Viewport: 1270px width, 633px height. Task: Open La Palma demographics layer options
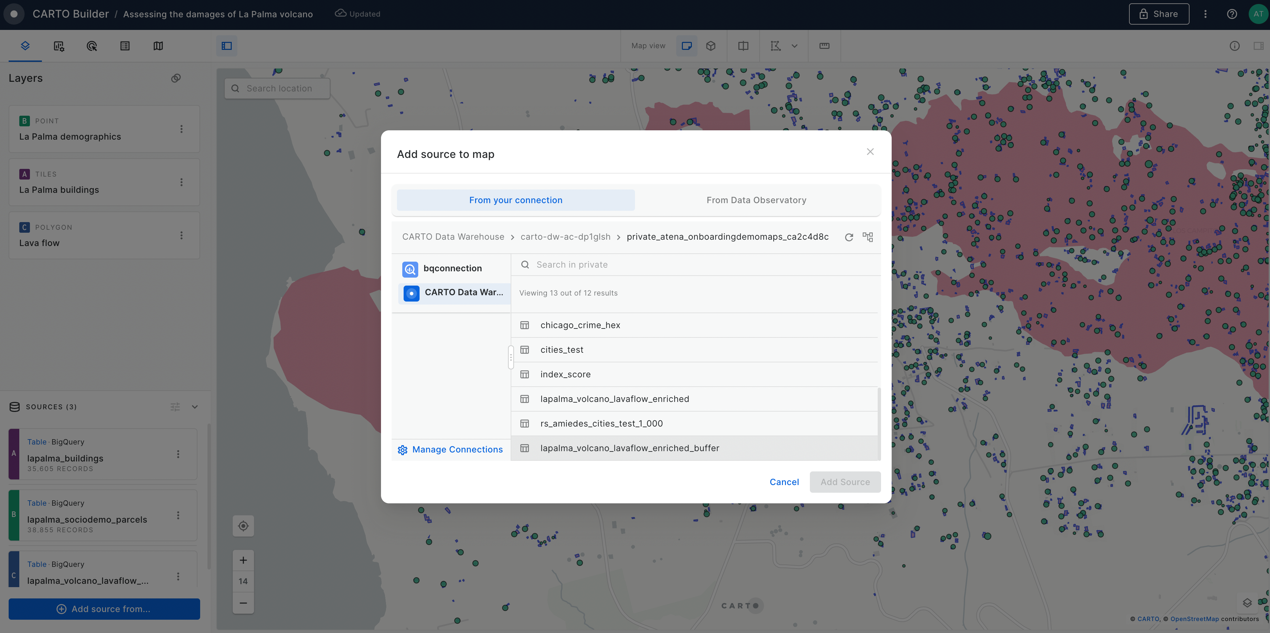182,129
